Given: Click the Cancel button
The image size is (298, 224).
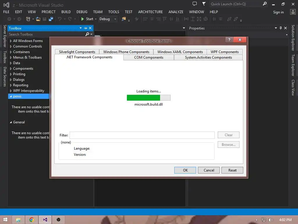Looking at the screenshot, I should (209, 170).
